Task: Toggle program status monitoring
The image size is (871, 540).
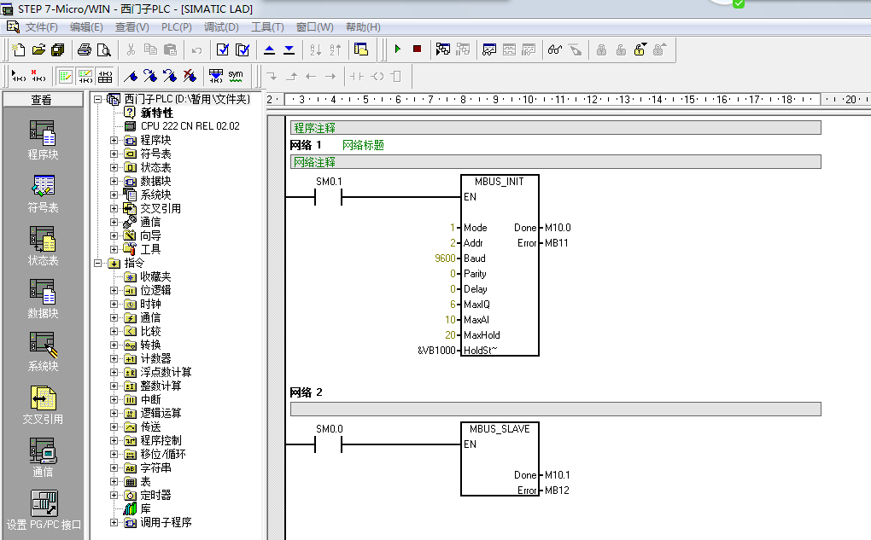Action: point(553,49)
